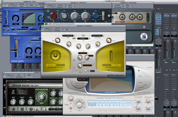The image size is (178, 117).
Task: Click the GtrAmpPr insert slot in the mixer
Action: pyautogui.click(x=158, y=22)
